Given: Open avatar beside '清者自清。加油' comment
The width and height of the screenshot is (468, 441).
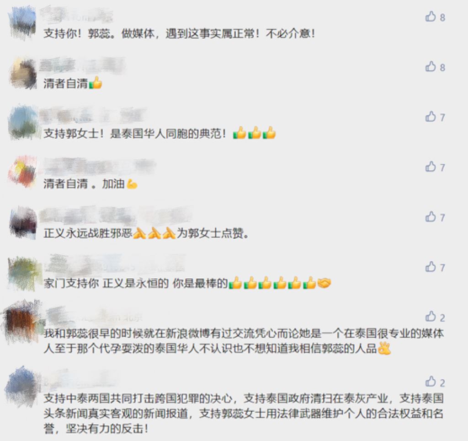Looking at the screenshot, I should (x=23, y=172).
